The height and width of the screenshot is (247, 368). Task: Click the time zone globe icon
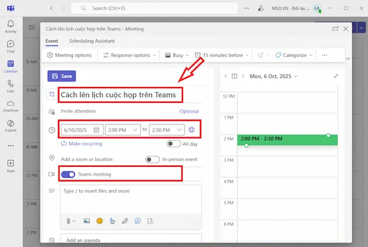[191, 130]
